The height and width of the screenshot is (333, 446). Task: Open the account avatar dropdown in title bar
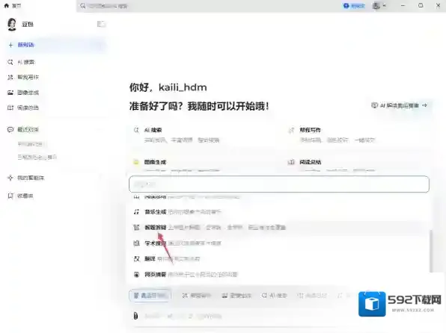click(x=379, y=6)
